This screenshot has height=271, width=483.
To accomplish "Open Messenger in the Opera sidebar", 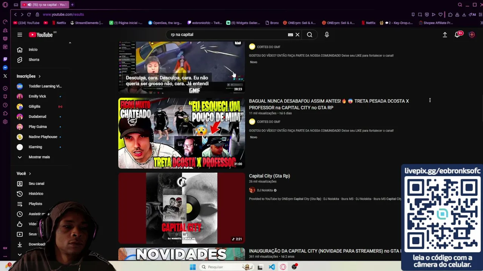I will [5, 68].
